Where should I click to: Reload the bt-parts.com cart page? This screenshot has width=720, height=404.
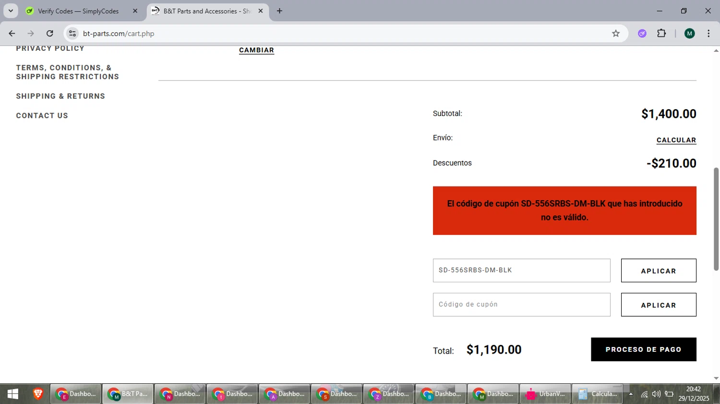50,34
